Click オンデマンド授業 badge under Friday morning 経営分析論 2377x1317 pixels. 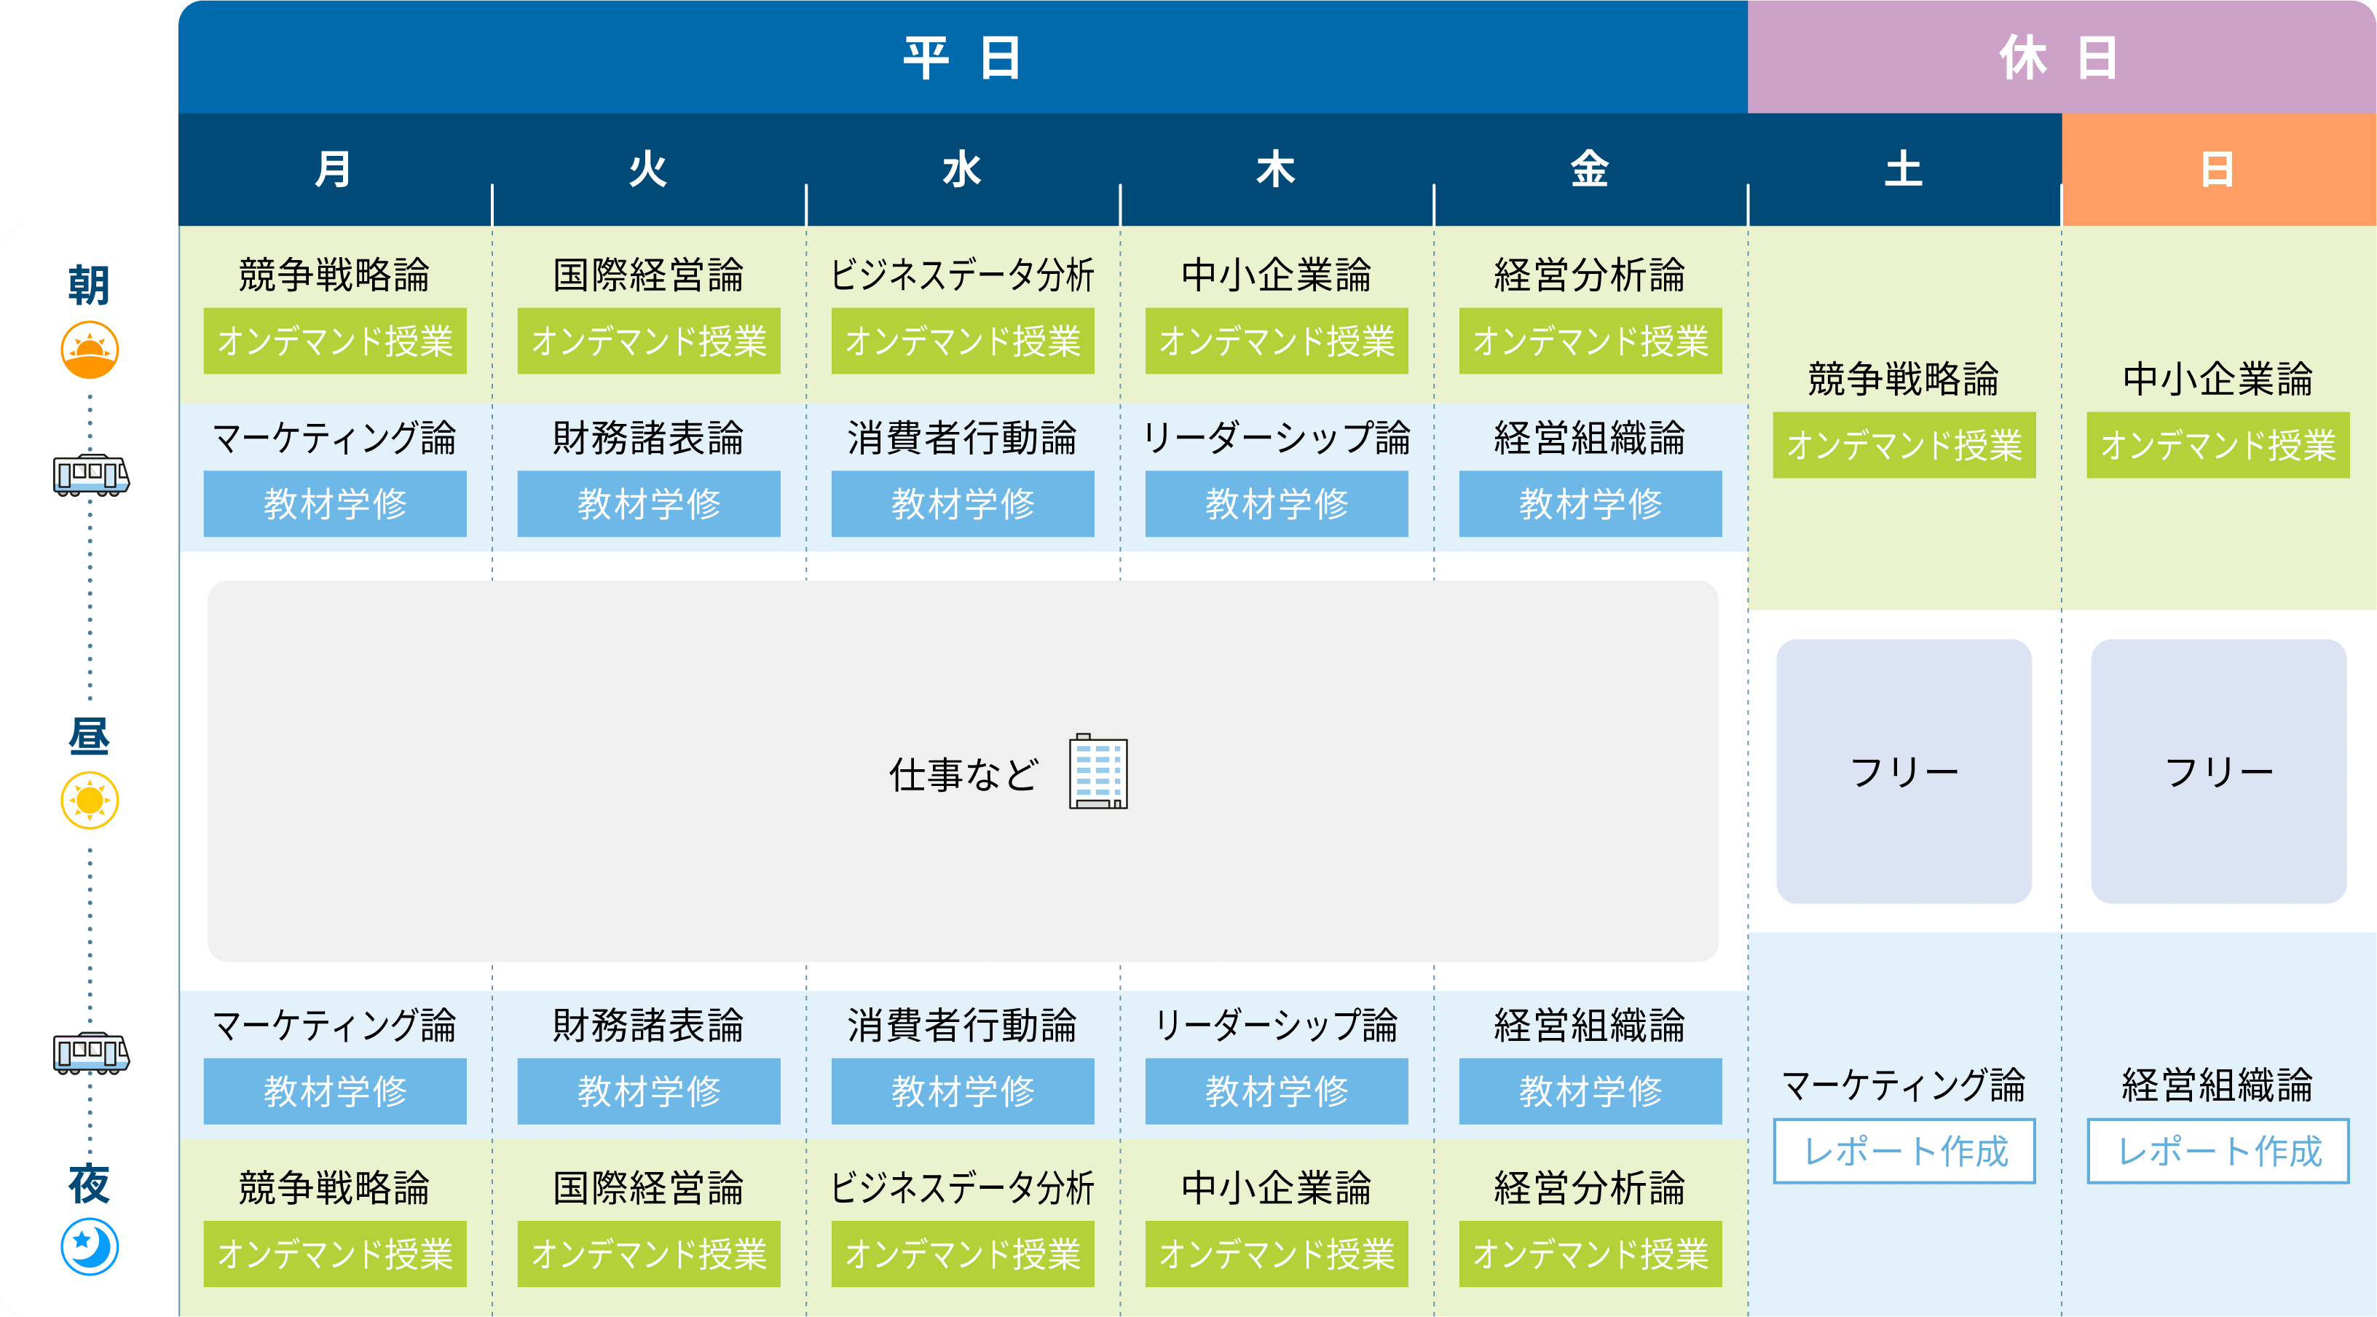point(1590,341)
